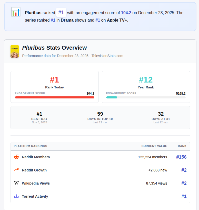Select the Wikipedia Views row label
The image size is (199, 210).
point(36,183)
